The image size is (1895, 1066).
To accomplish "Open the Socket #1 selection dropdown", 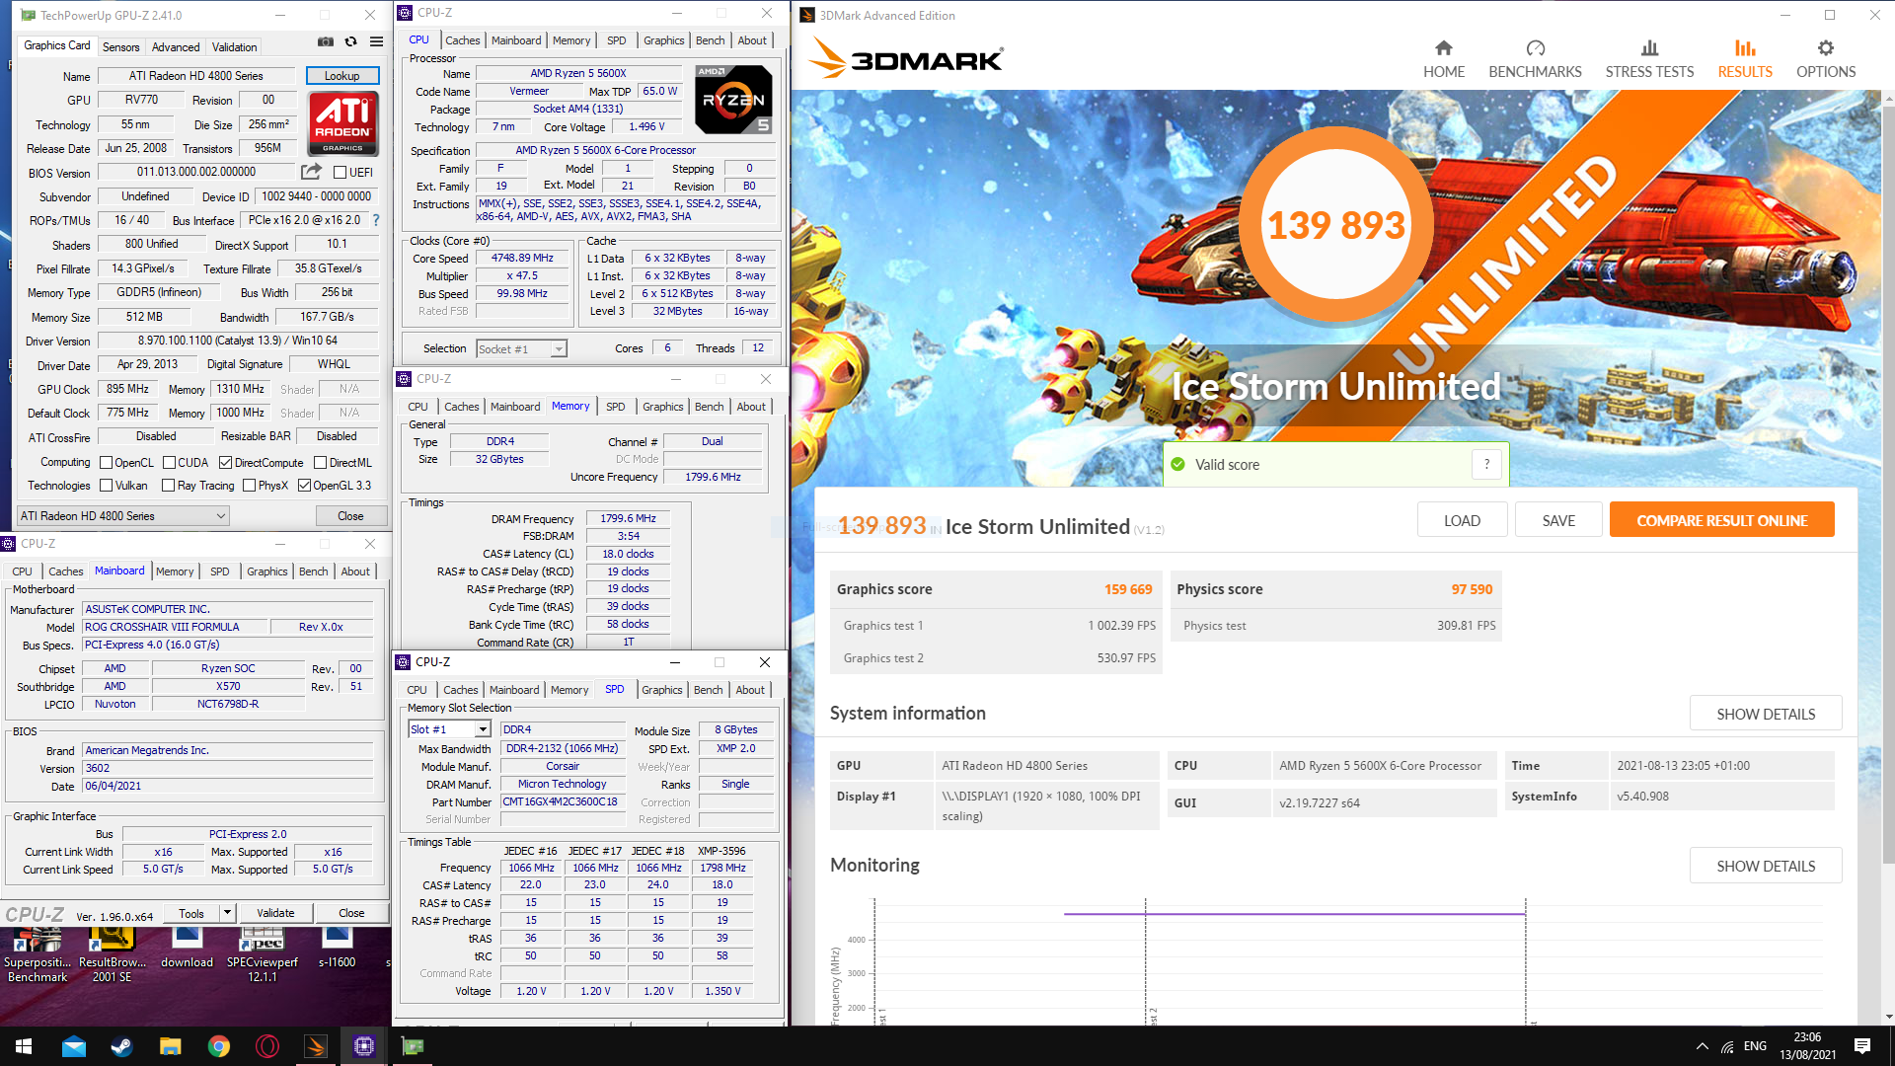I will [521, 348].
